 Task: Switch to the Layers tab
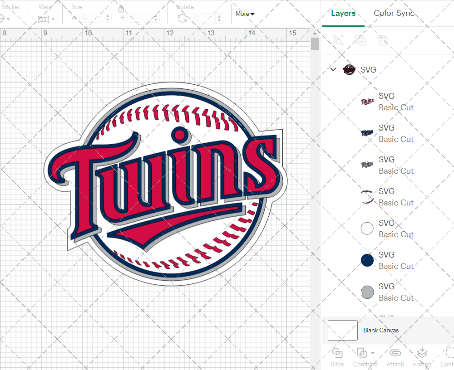(x=343, y=13)
